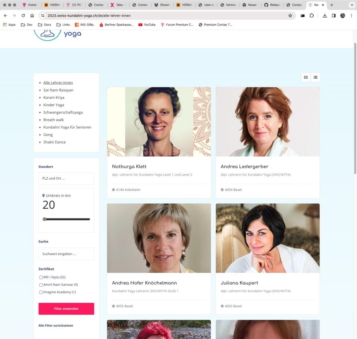Select Kinder Yoga in the category menu
357x339 pixels.
53,105
